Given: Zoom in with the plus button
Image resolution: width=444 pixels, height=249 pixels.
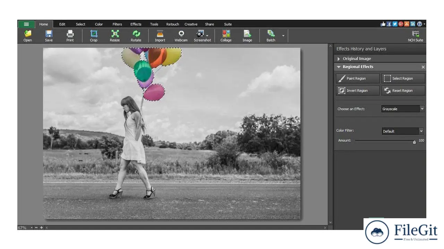Looking at the screenshot, I should point(42,228).
